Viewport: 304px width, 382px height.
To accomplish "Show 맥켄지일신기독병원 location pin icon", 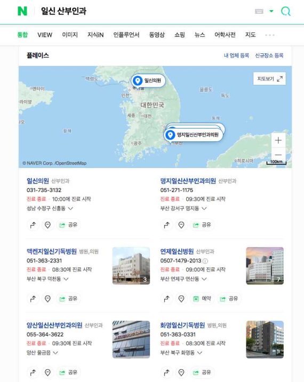I will tap(47, 299).
